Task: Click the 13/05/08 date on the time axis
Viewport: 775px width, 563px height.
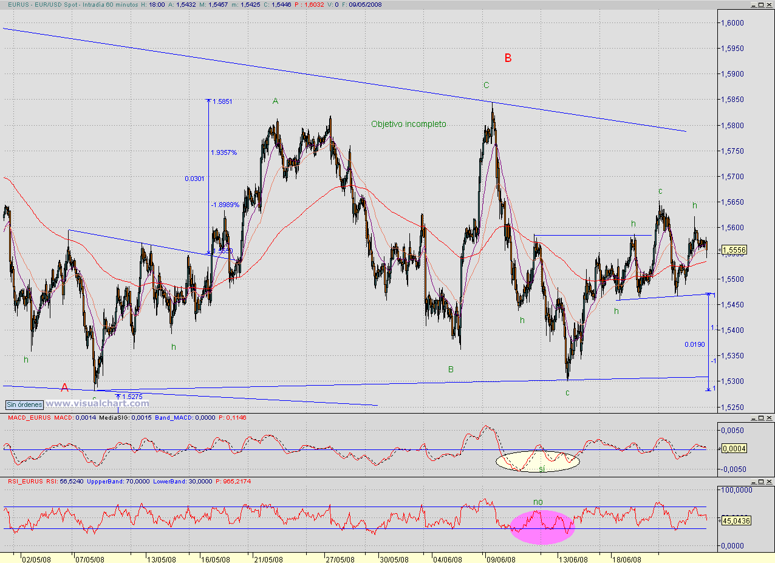Action: pyautogui.click(x=162, y=559)
